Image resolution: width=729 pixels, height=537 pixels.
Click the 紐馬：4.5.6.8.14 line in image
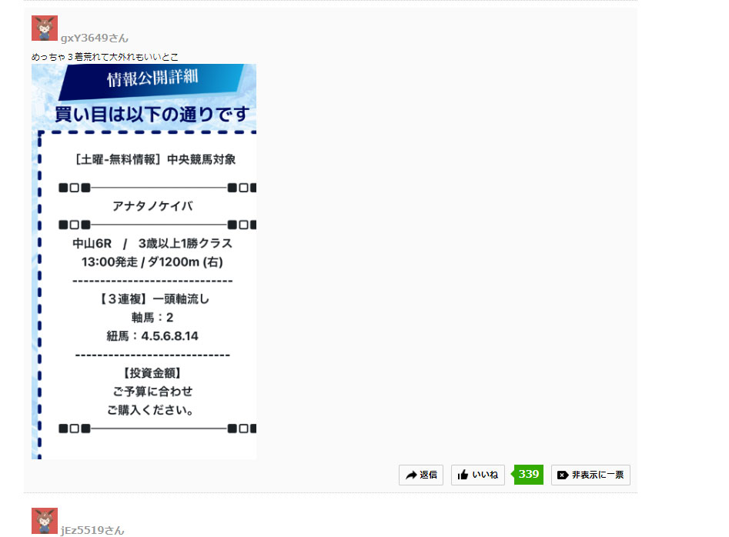pos(152,336)
